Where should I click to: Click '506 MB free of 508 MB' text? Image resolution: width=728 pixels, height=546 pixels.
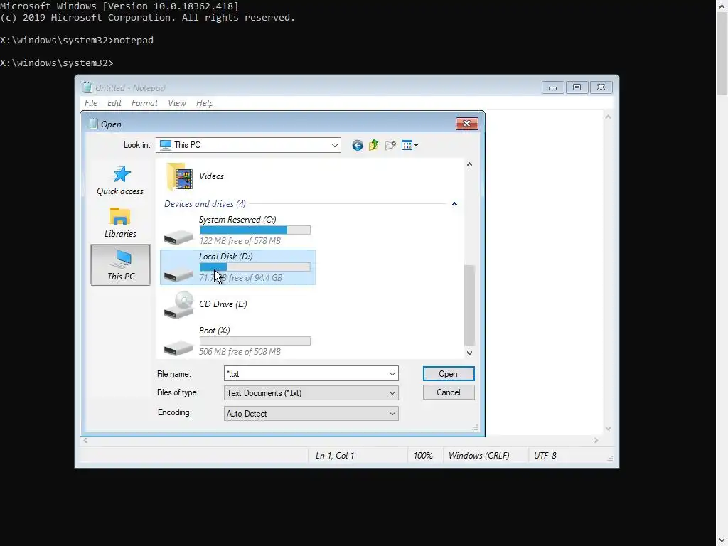240,352
